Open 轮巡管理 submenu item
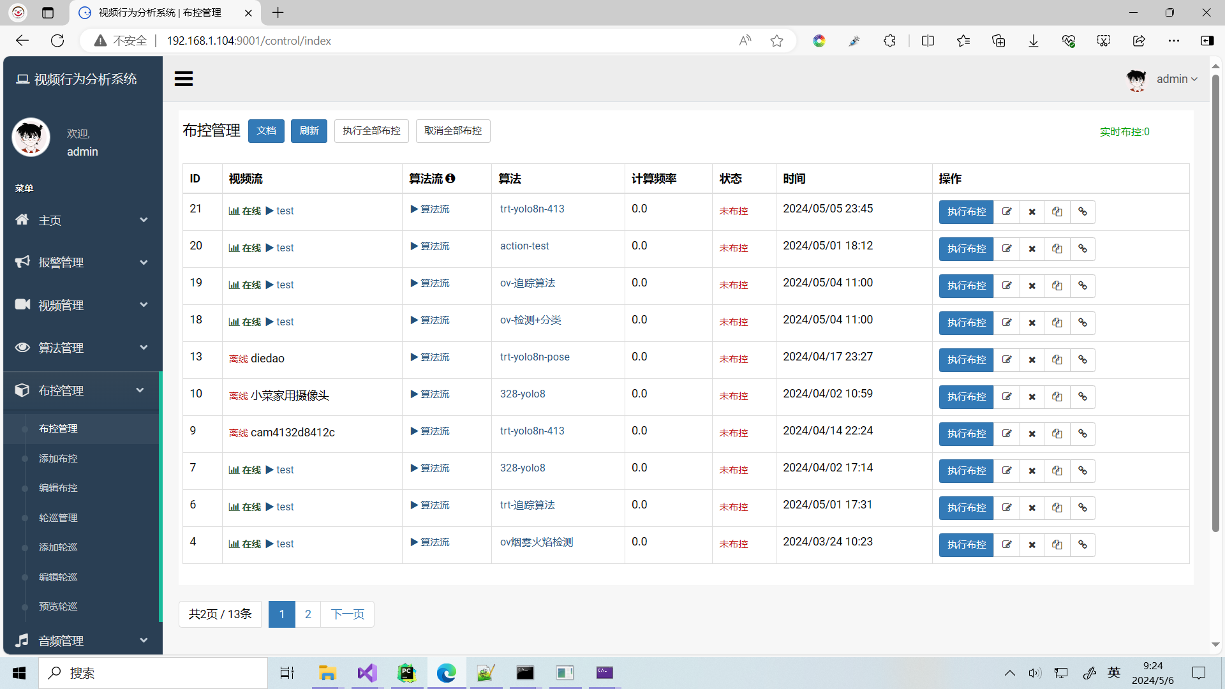The image size is (1225, 689). coord(58,518)
